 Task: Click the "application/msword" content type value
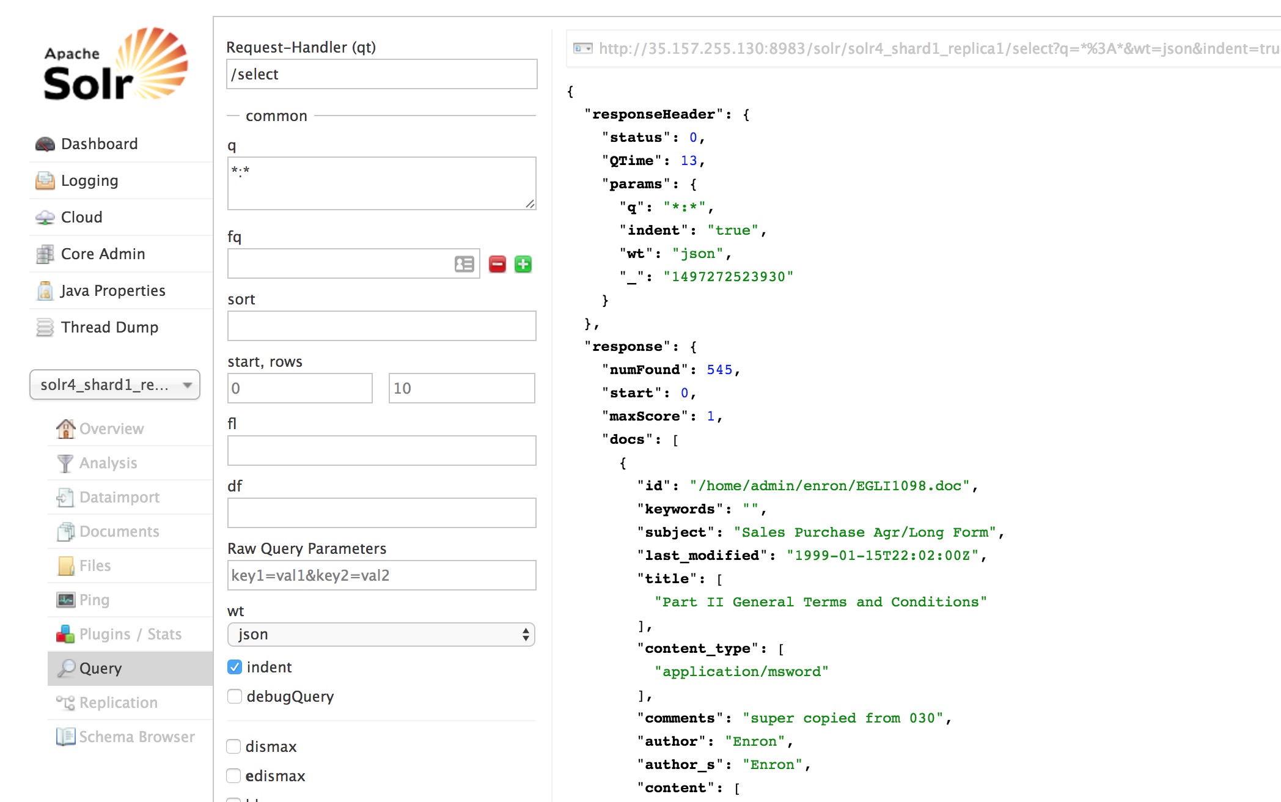click(741, 672)
